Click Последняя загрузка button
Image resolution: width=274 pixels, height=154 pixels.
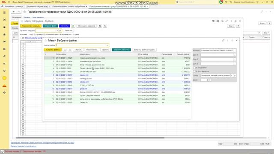pyautogui.click(x=86, y=26)
